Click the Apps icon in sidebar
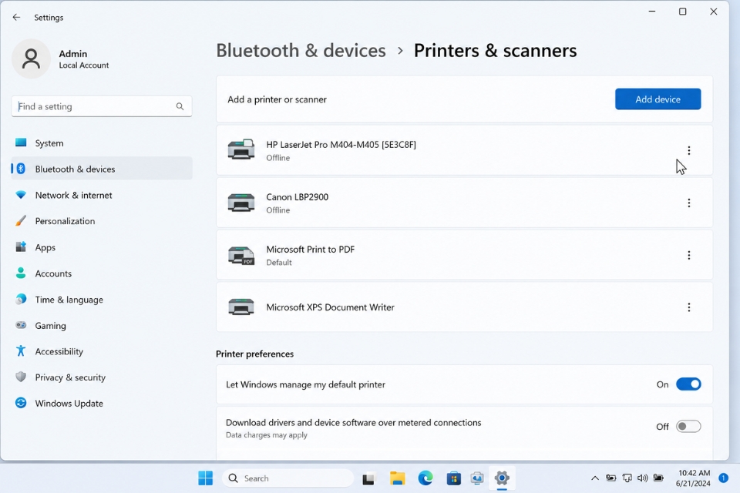Viewport: 740px width, 493px height. 21,246
